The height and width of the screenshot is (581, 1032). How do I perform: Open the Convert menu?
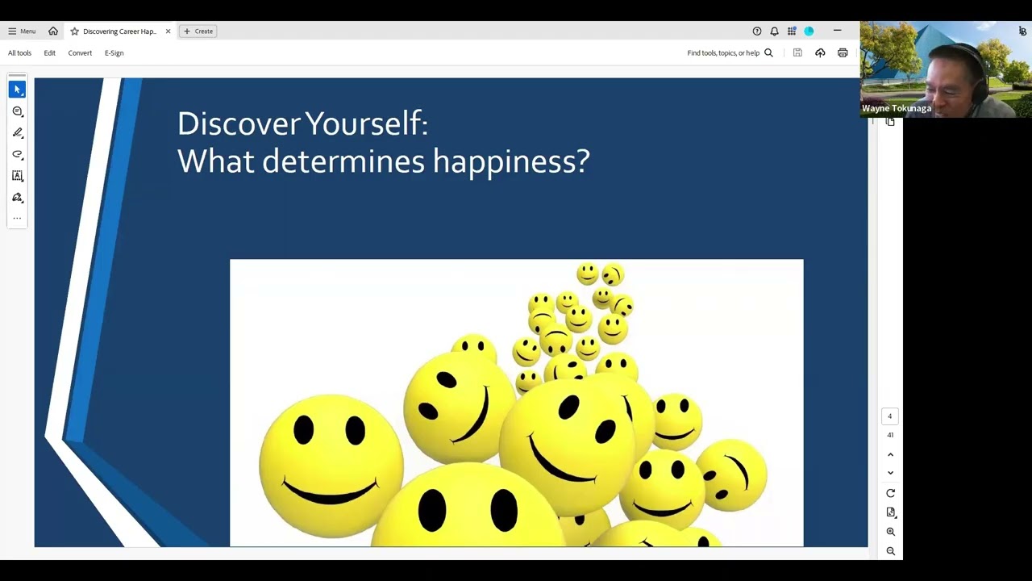[x=80, y=53]
